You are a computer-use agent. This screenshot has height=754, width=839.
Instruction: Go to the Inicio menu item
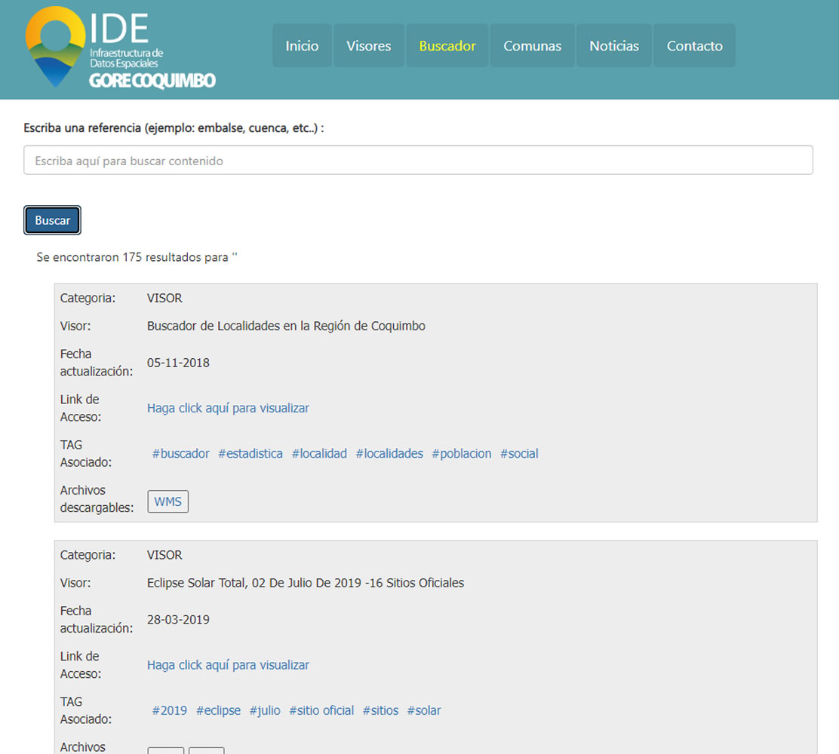(x=302, y=46)
